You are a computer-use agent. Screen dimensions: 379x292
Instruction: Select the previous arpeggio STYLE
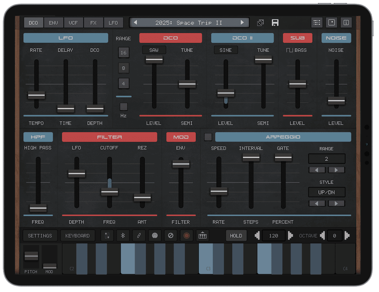(x=317, y=203)
